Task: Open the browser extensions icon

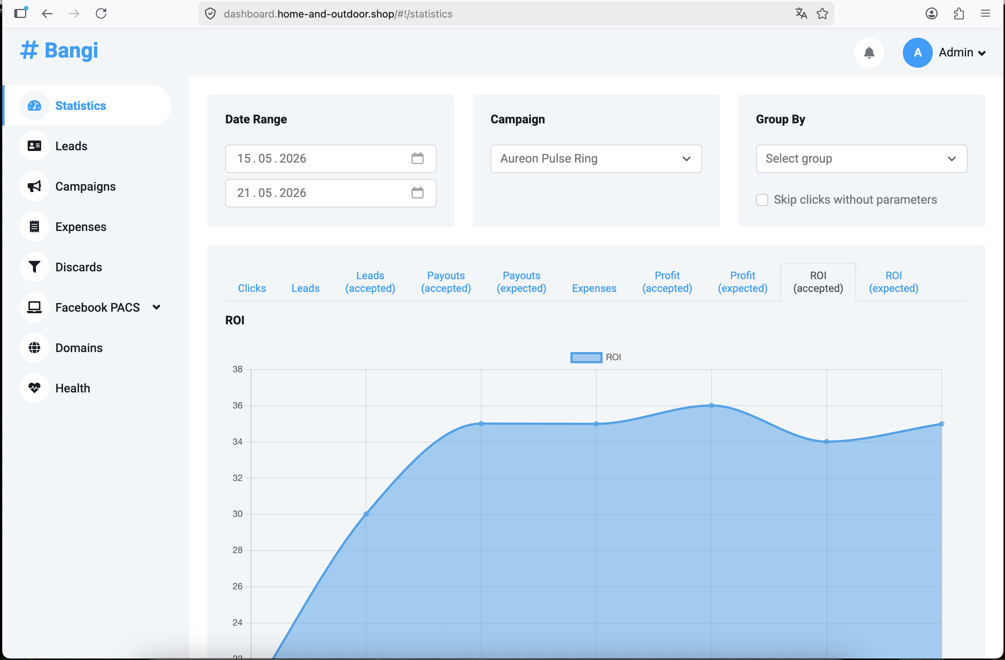Action: click(x=959, y=14)
